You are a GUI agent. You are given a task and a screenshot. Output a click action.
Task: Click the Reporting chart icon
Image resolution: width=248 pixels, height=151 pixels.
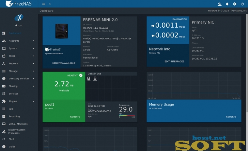pyautogui.click(x=4, y=117)
